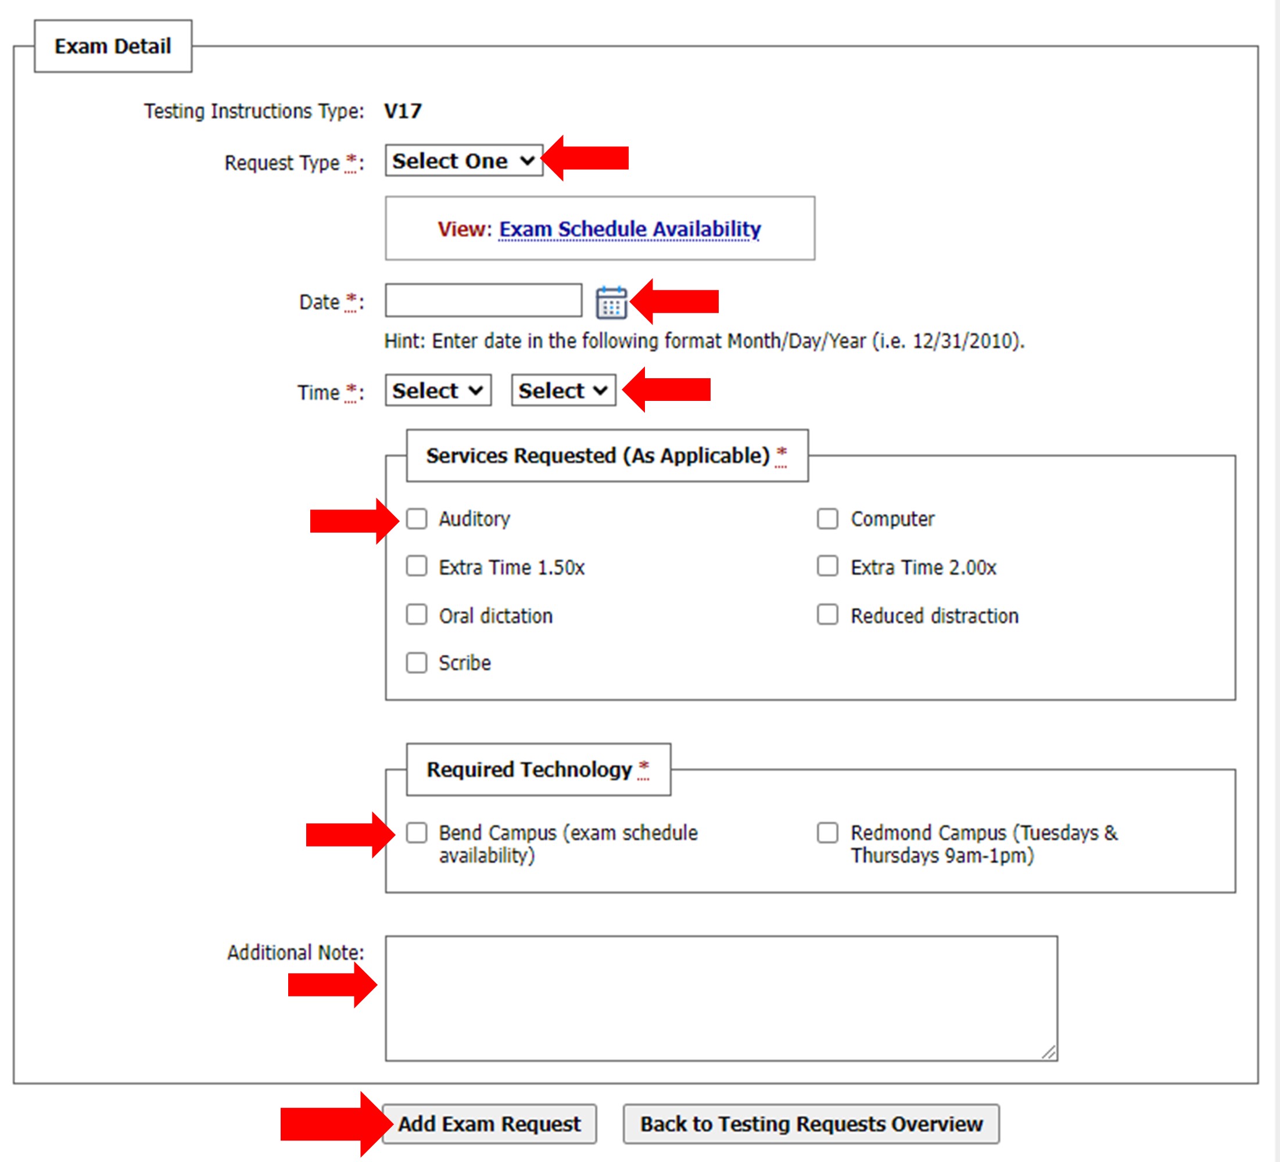The height and width of the screenshot is (1162, 1280).
Task: Tick the Reduced distraction checkbox
Action: point(827,615)
